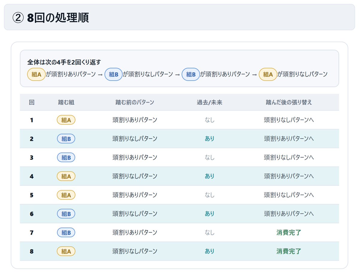Viewport: 359px width, 273px height.
Task: Click '消費完了' in row 8
Action: [x=289, y=252]
